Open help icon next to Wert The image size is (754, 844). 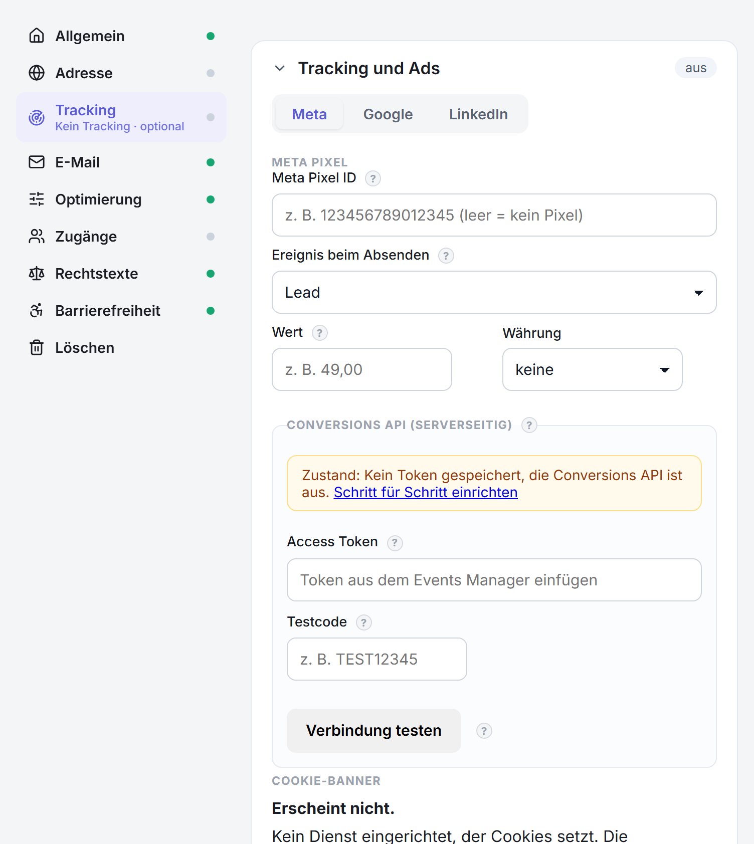(x=320, y=333)
